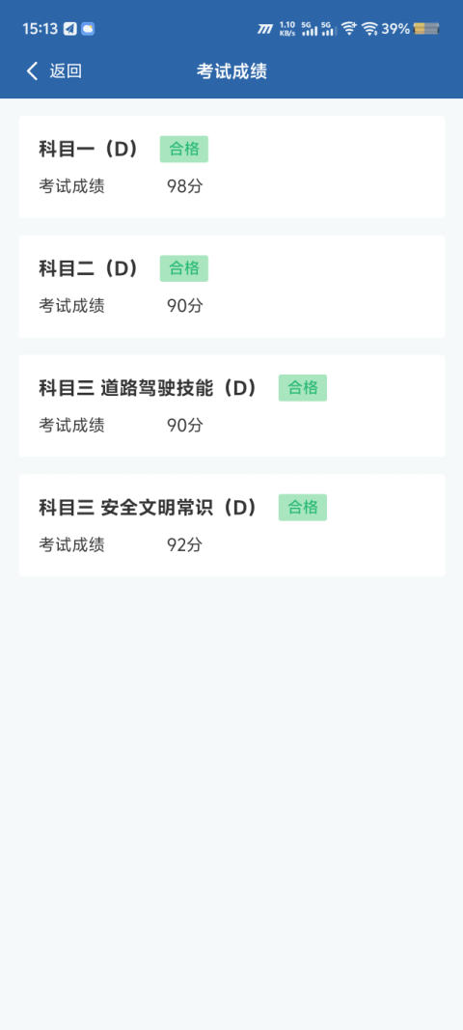The width and height of the screenshot is (463, 1030).
Task: Tap the 合格 badge for 科目一
Action: pos(184,149)
